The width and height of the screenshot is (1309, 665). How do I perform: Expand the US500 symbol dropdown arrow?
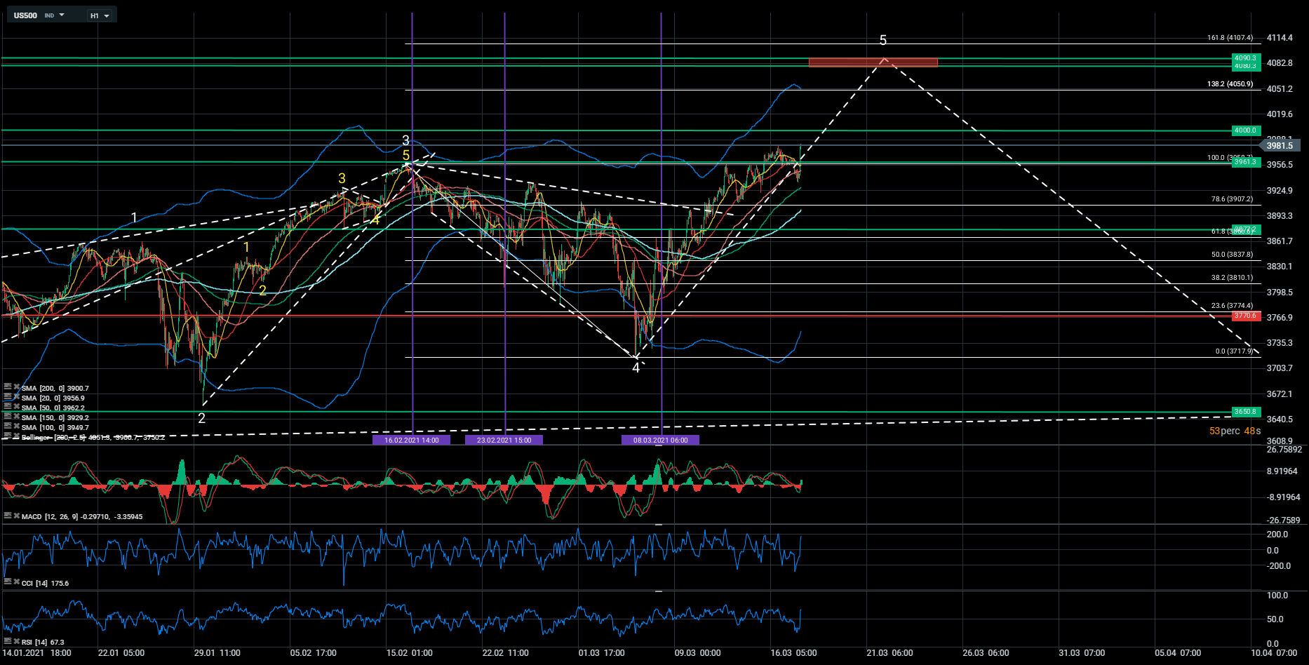click(x=62, y=15)
